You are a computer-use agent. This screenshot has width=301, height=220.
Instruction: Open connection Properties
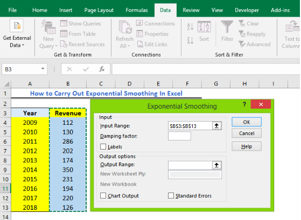click(x=152, y=34)
